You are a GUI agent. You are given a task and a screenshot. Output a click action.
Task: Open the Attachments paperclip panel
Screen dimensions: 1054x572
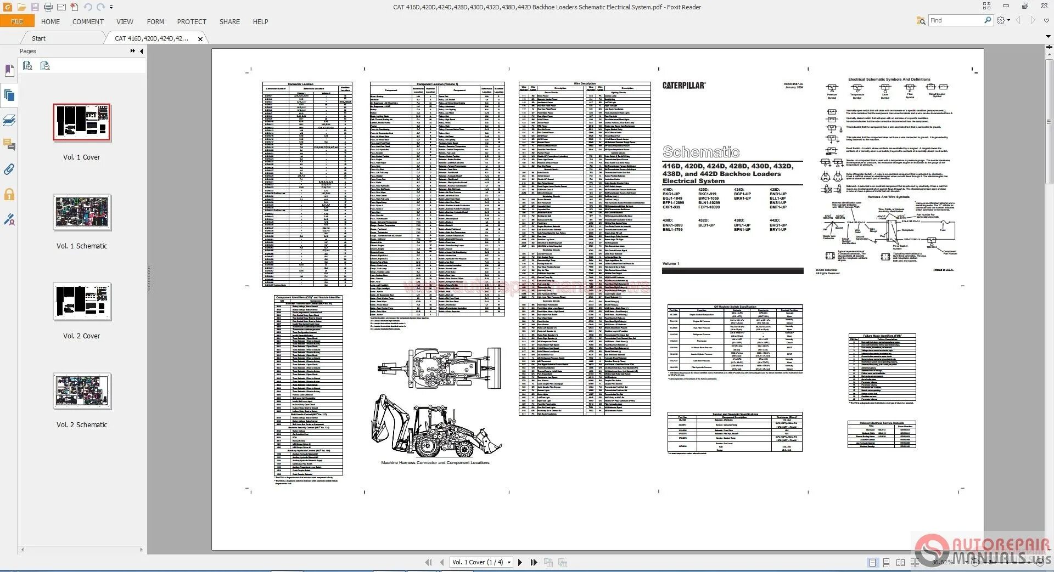[9, 169]
